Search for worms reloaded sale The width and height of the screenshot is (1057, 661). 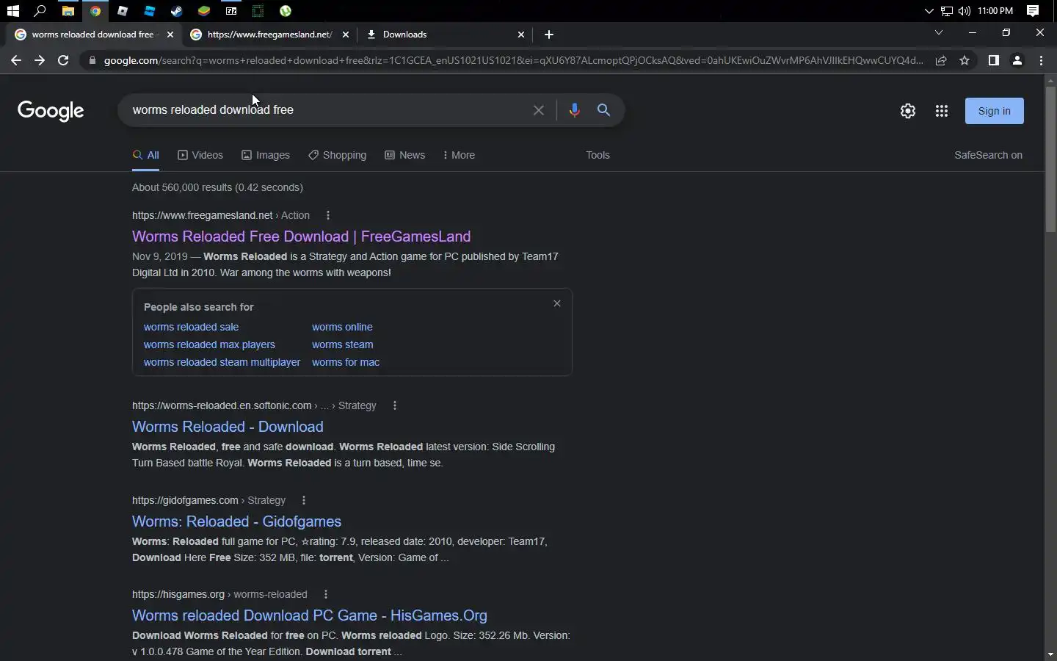click(191, 327)
